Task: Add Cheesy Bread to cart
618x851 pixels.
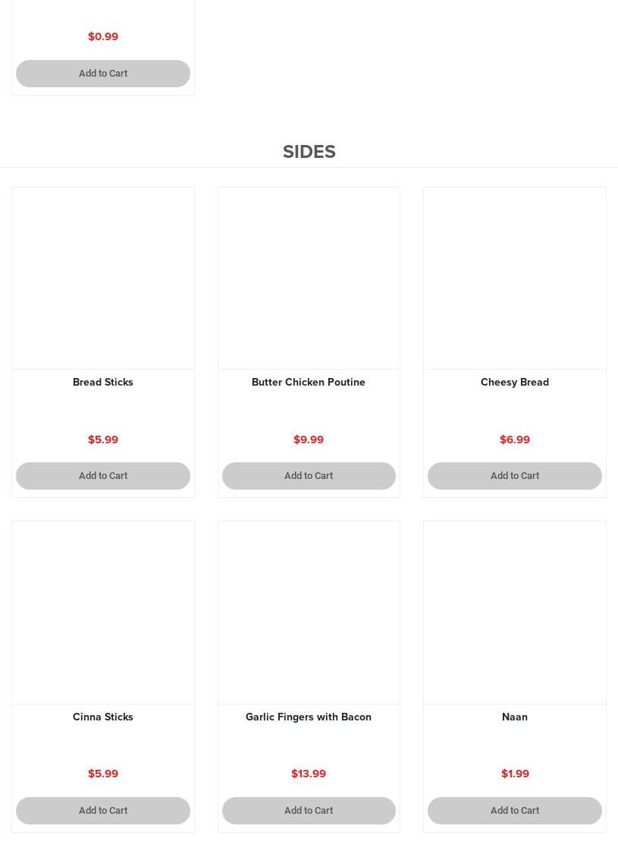Action: 514,476
